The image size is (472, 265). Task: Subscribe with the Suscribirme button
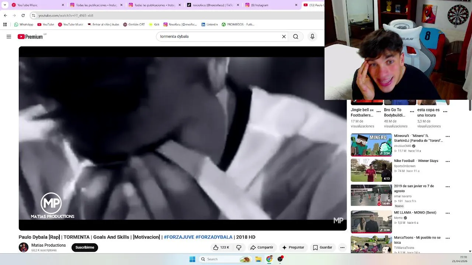coord(85,247)
